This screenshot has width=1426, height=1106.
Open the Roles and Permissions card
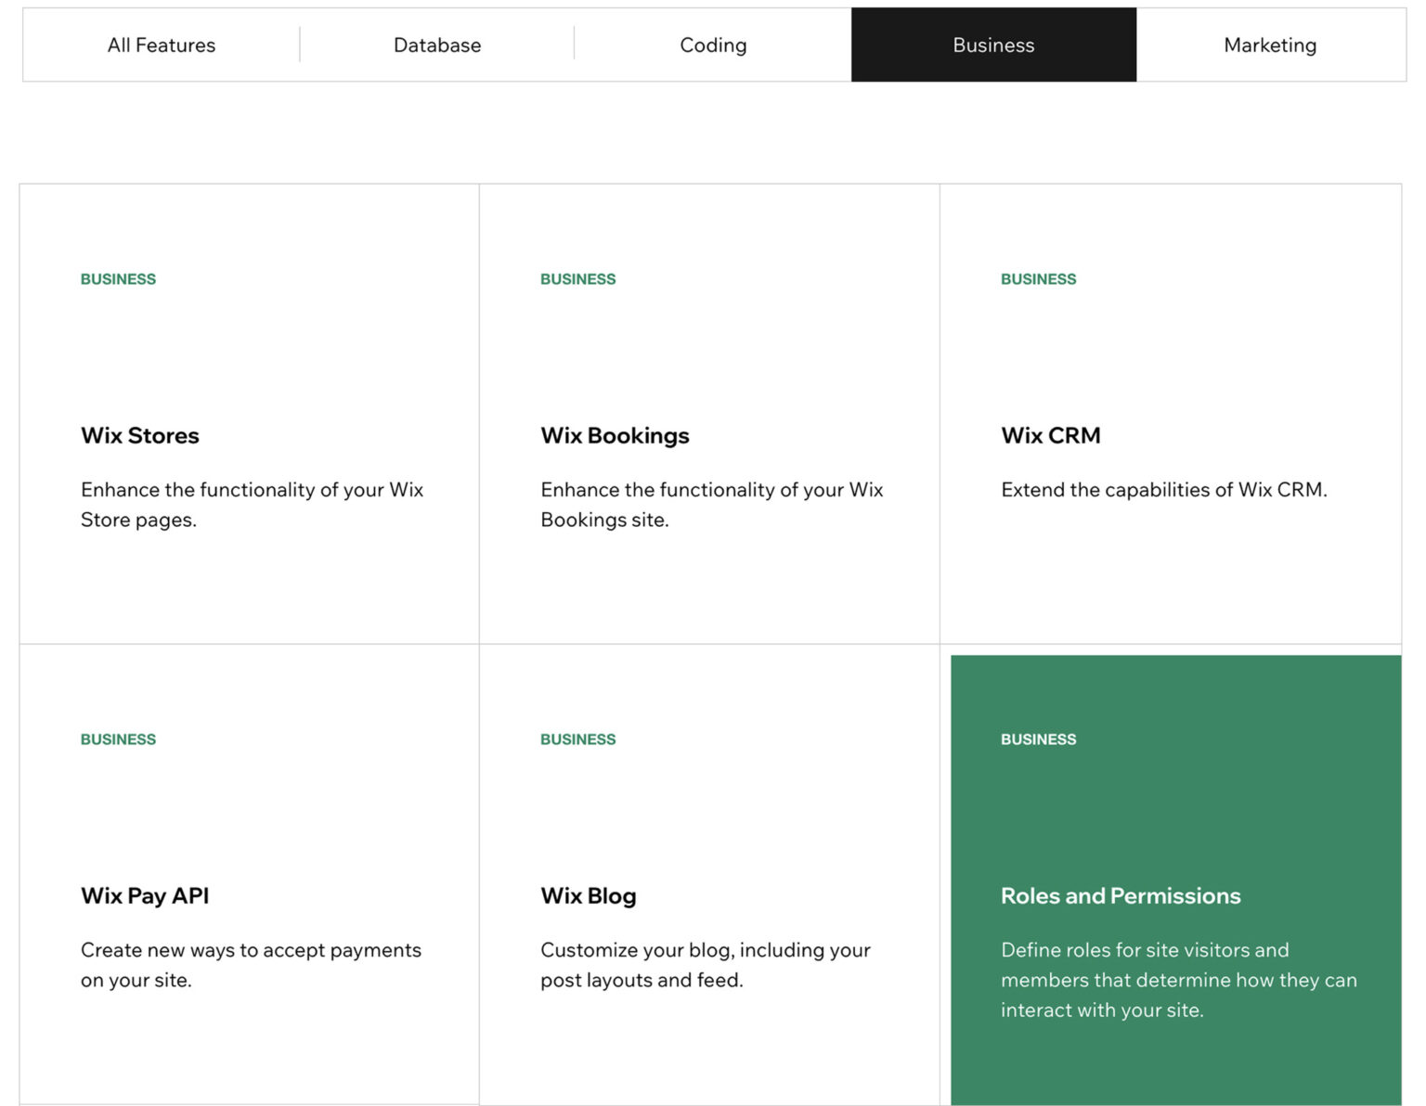1174,872
